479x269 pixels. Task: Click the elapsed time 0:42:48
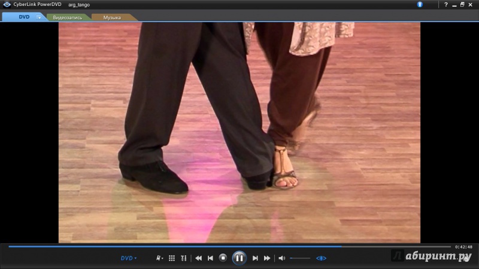tap(463, 247)
